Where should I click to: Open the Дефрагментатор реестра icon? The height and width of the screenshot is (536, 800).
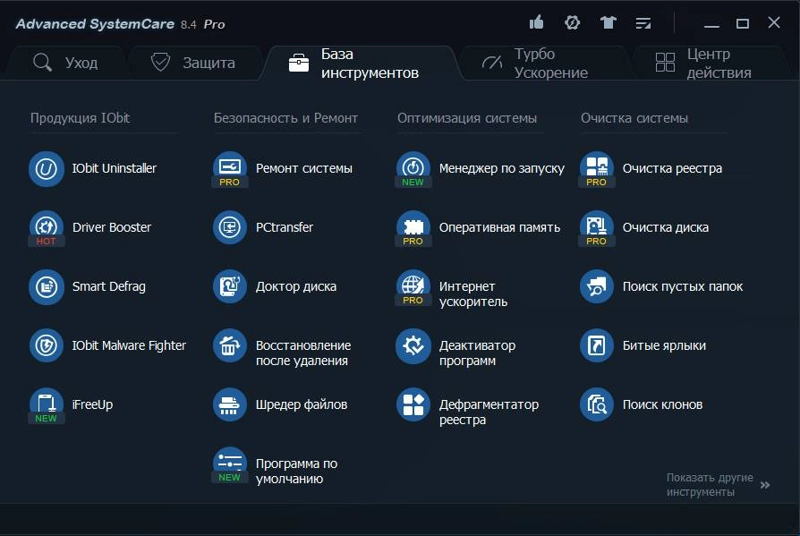(413, 405)
